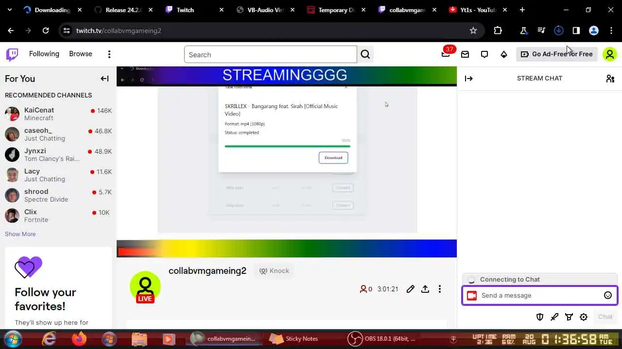The width and height of the screenshot is (622, 349).
Task: Click Go Ad-Free for Free button
Action: pyautogui.click(x=556, y=54)
